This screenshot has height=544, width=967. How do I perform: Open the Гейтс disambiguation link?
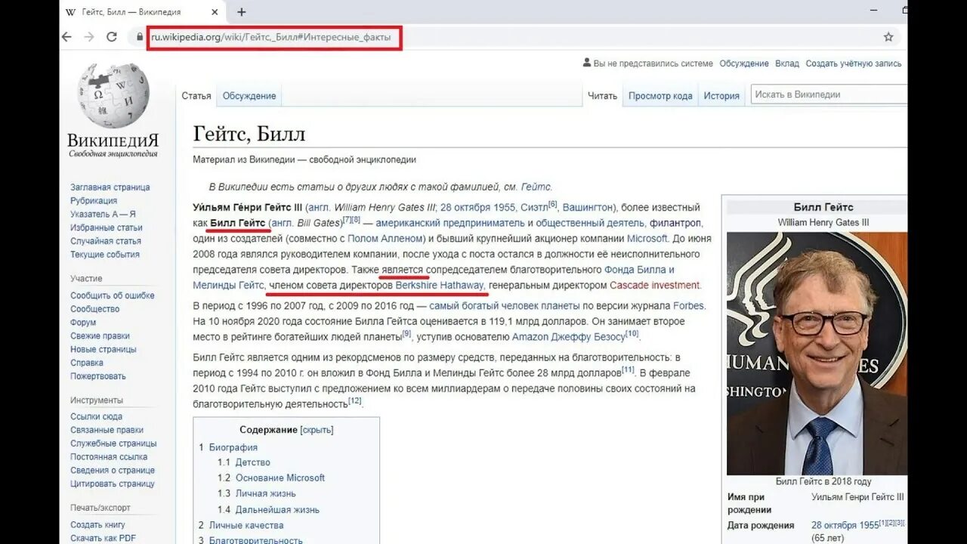click(x=536, y=187)
